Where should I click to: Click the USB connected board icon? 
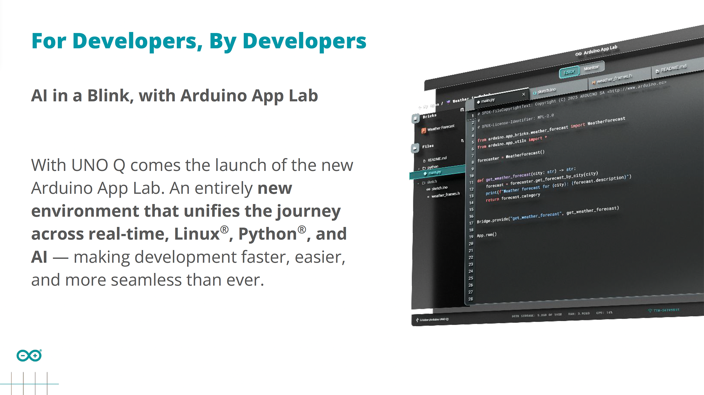click(x=417, y=320)
